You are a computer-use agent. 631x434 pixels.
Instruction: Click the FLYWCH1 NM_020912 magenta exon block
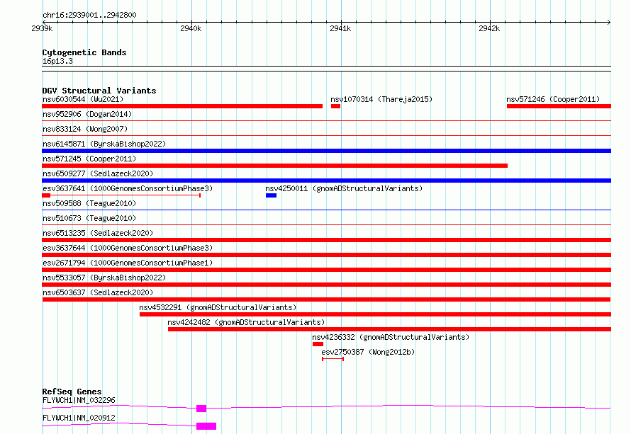pos(206,426)
